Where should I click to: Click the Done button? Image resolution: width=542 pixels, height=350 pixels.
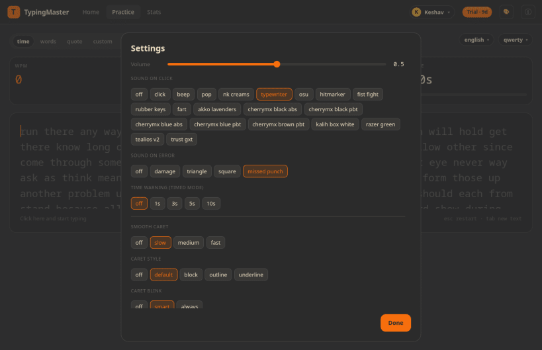396,323
